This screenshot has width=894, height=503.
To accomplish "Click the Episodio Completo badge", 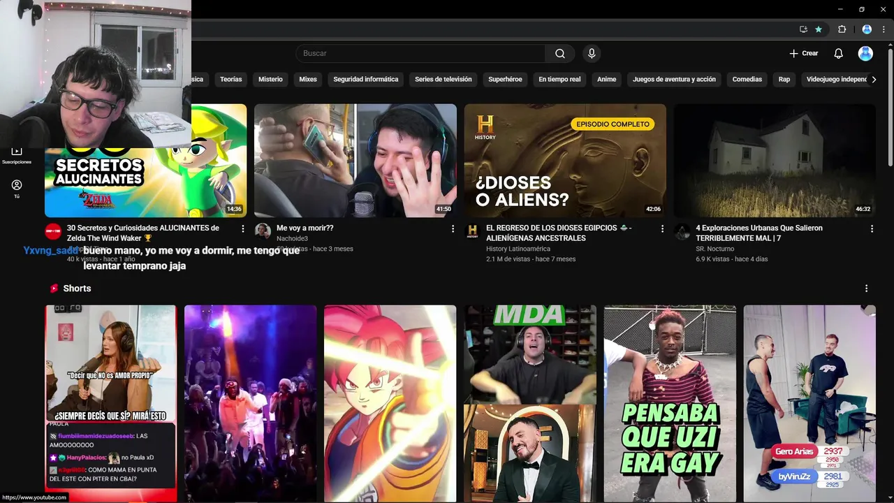I will tap(613, 124).
